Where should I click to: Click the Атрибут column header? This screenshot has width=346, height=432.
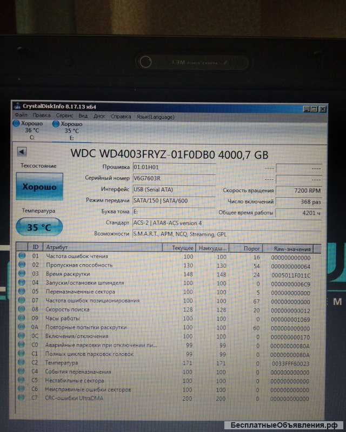click(103, 247)
